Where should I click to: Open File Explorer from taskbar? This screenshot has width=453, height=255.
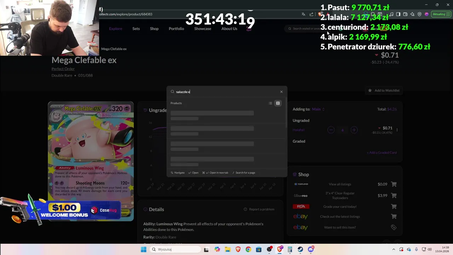pos(227,249)
